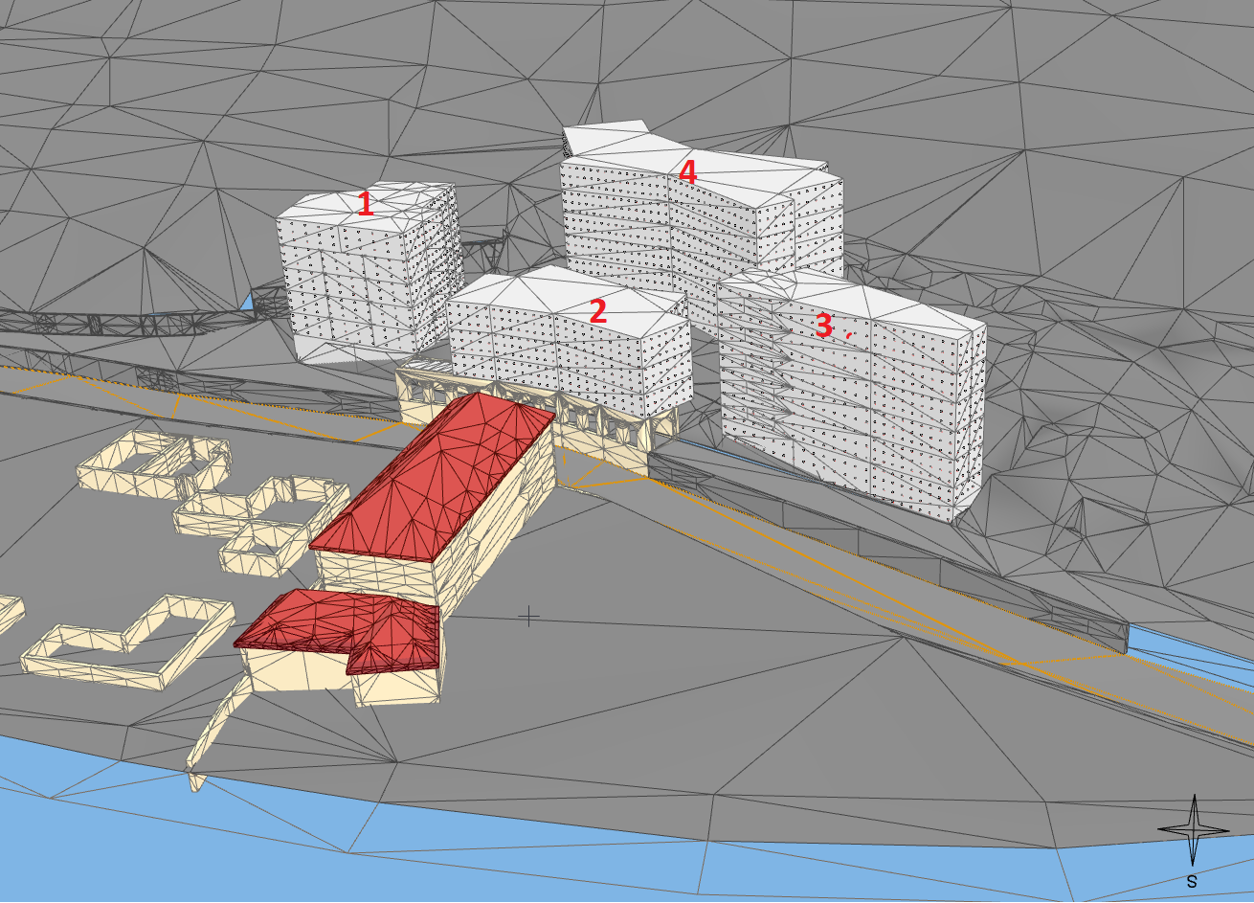
Task: Click the curved yellow wall by the water
Action: click(x=215, y=728)
